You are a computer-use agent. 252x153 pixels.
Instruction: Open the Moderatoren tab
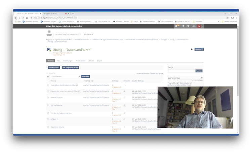coord(80,61)
